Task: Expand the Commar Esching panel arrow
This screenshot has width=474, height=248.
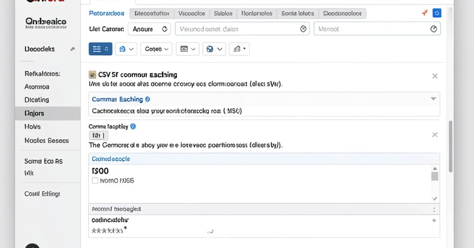Action: click(x=433, y=99)
